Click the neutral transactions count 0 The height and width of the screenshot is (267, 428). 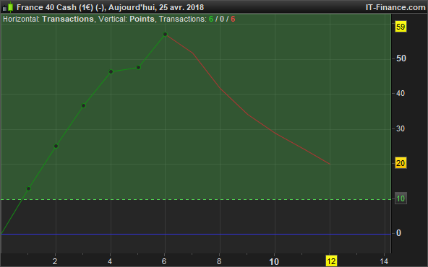tap(222, 19)
